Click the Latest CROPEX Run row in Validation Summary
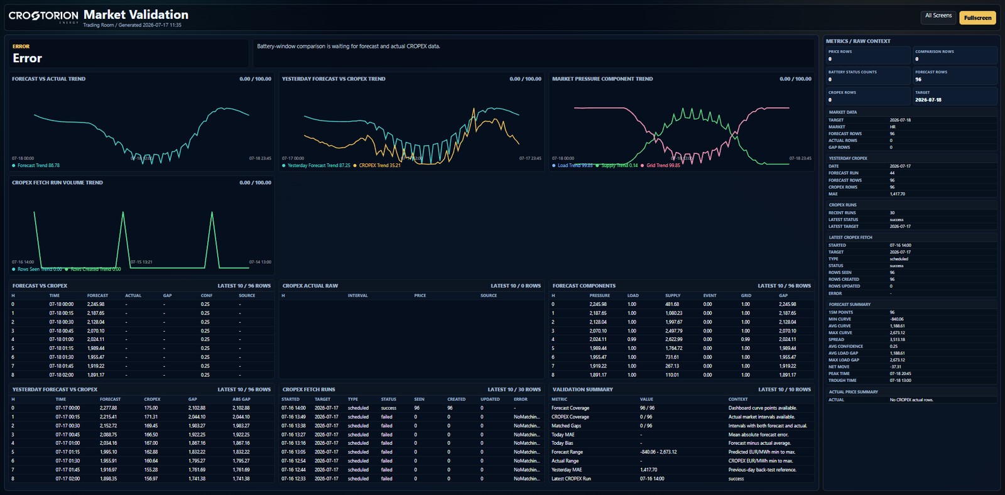 (x=682, y=479)
